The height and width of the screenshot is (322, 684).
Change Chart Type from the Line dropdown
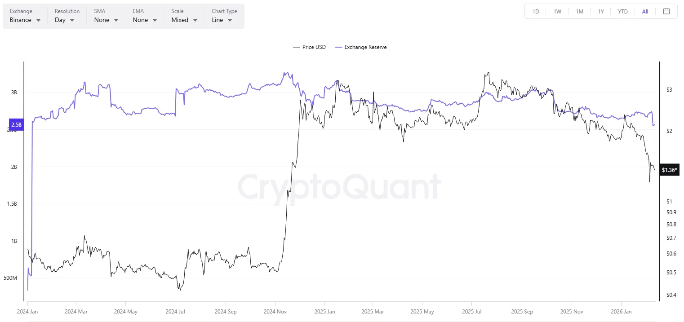[222, 20]
